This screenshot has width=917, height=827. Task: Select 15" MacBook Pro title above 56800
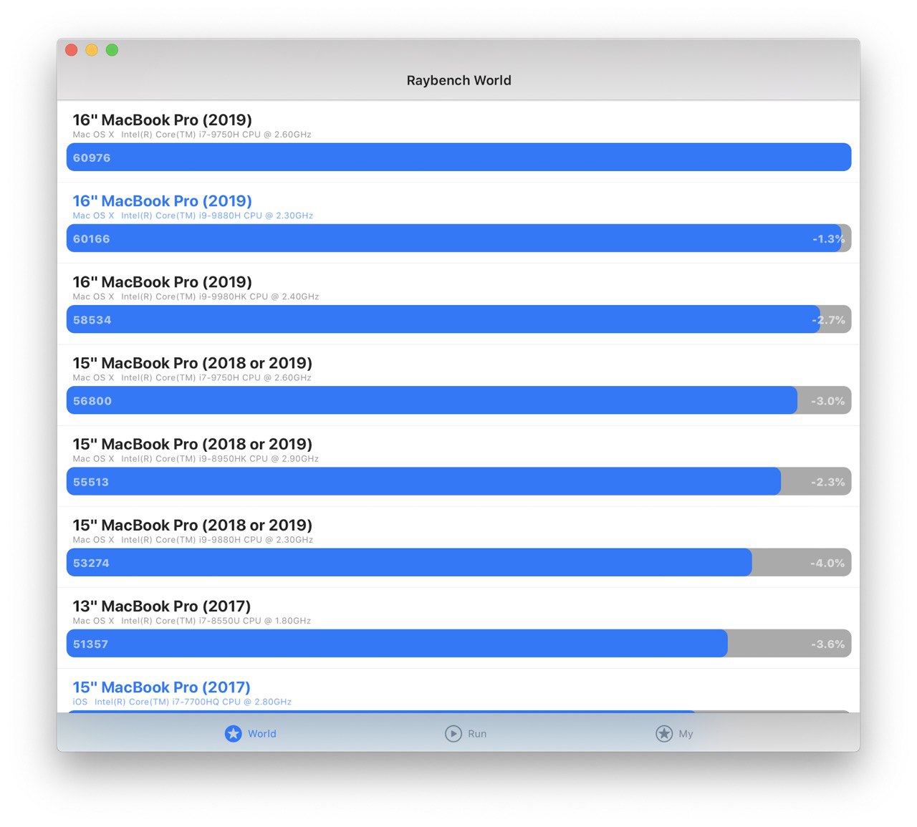click(x=193, y=362)
